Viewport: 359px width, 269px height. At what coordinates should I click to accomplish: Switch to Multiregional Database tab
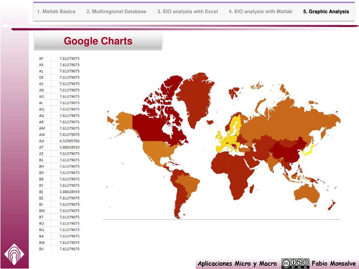coord(116,12)
